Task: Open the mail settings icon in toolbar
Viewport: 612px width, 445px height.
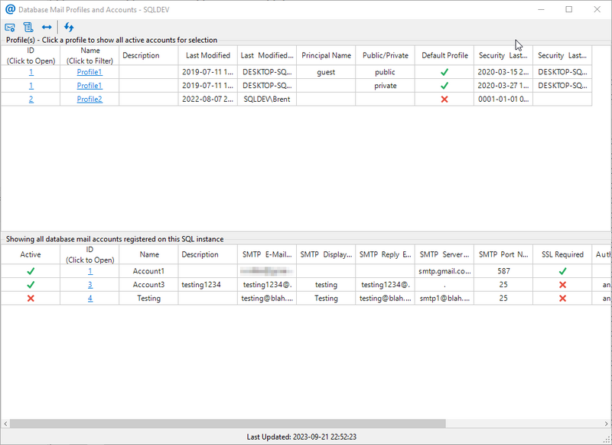Action: point(10,27)
